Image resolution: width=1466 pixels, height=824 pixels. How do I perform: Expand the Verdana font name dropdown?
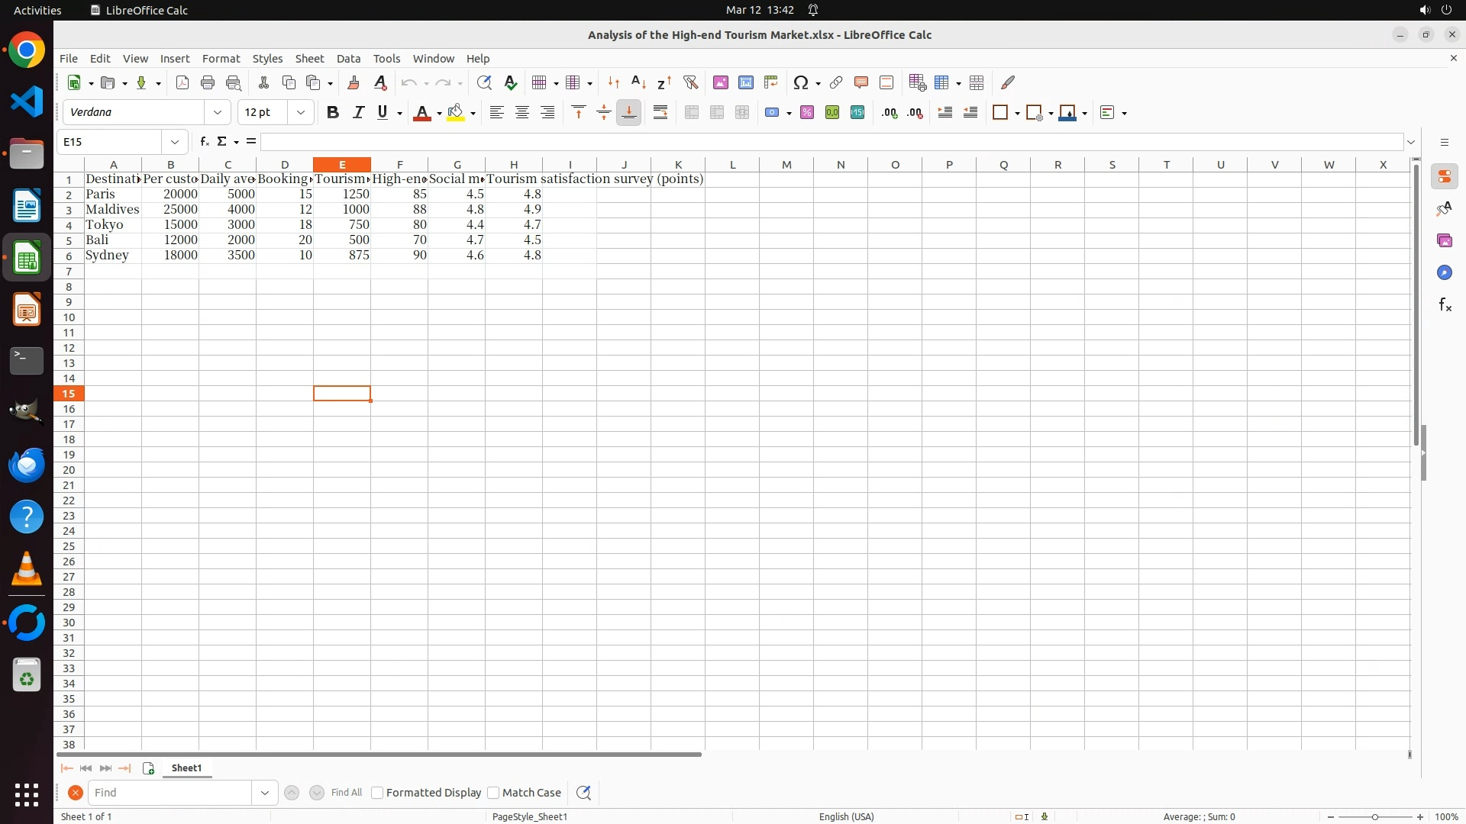(218, 113)
